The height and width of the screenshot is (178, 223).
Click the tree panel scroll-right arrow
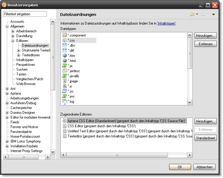pos(47,157)
